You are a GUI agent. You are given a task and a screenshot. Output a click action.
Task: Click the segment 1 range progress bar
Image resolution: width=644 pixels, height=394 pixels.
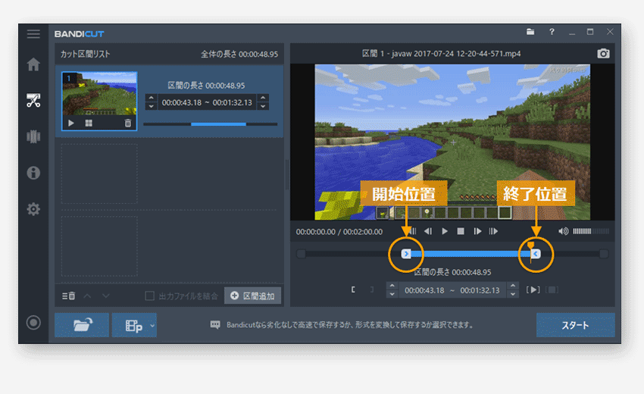point(211,124)
